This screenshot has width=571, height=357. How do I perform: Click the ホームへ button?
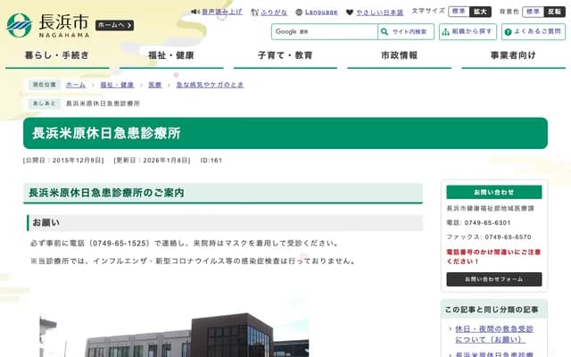click(x=114, y=25)
